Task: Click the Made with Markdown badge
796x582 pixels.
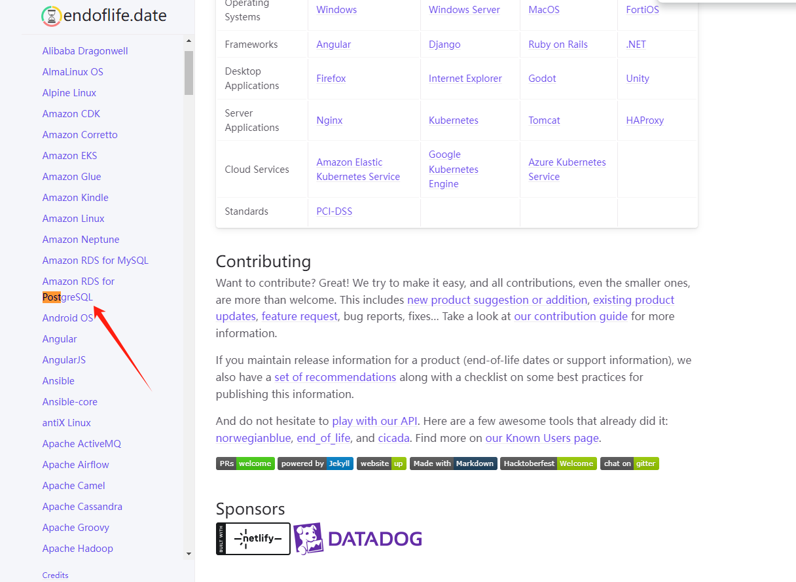Action: point(454,464)
